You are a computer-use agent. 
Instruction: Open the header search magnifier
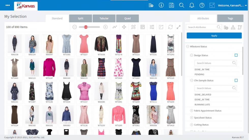point(181,5)
